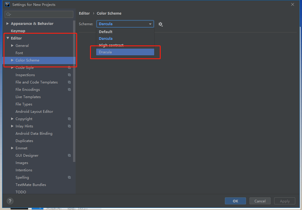The height and width of the screenshot is (210, 302).
Task: Select TextMate Bundles in settings tree
Action: (x=31, y=185)
